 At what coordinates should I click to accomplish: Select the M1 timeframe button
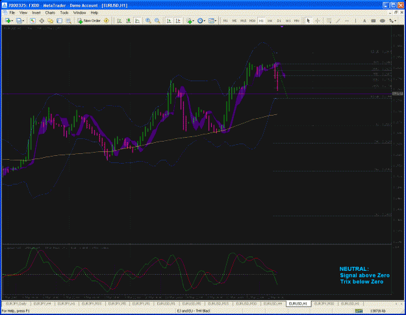pos(225,21)
